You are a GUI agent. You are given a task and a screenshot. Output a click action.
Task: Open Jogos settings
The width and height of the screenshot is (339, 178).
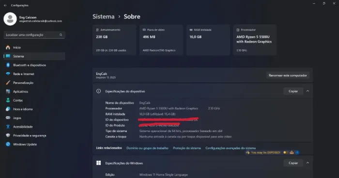pos(34,118)
